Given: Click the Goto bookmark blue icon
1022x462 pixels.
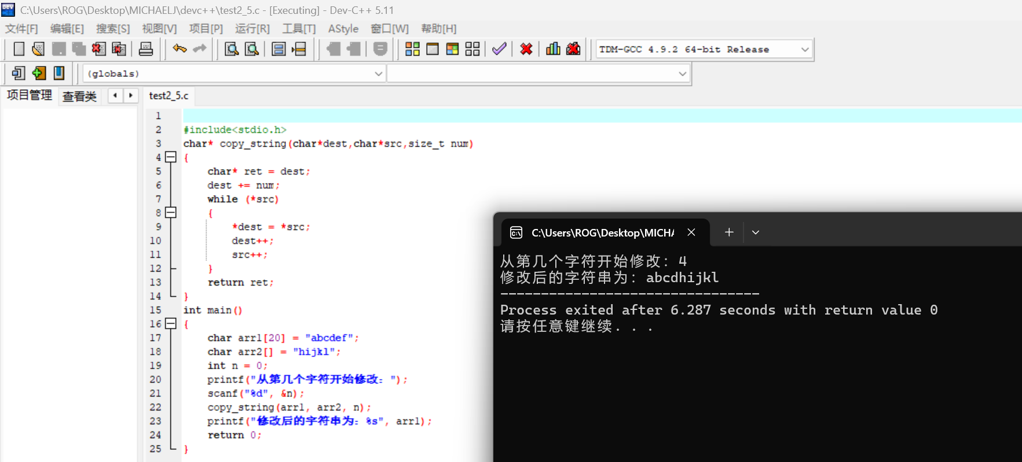Looking at the screenshot, I should 58,73.
